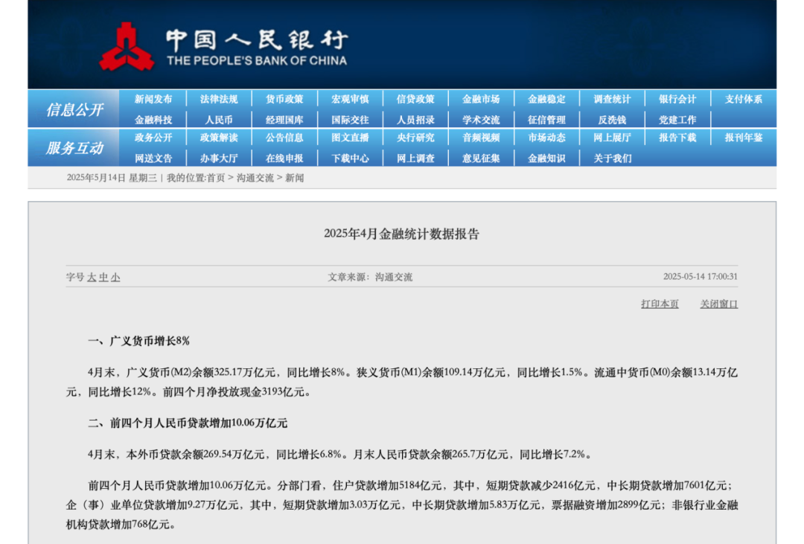Image resolution: width=804 pixels, height=544 pixels.
Task: Go to the 关于我们 page
Action: tap(612, 158)
